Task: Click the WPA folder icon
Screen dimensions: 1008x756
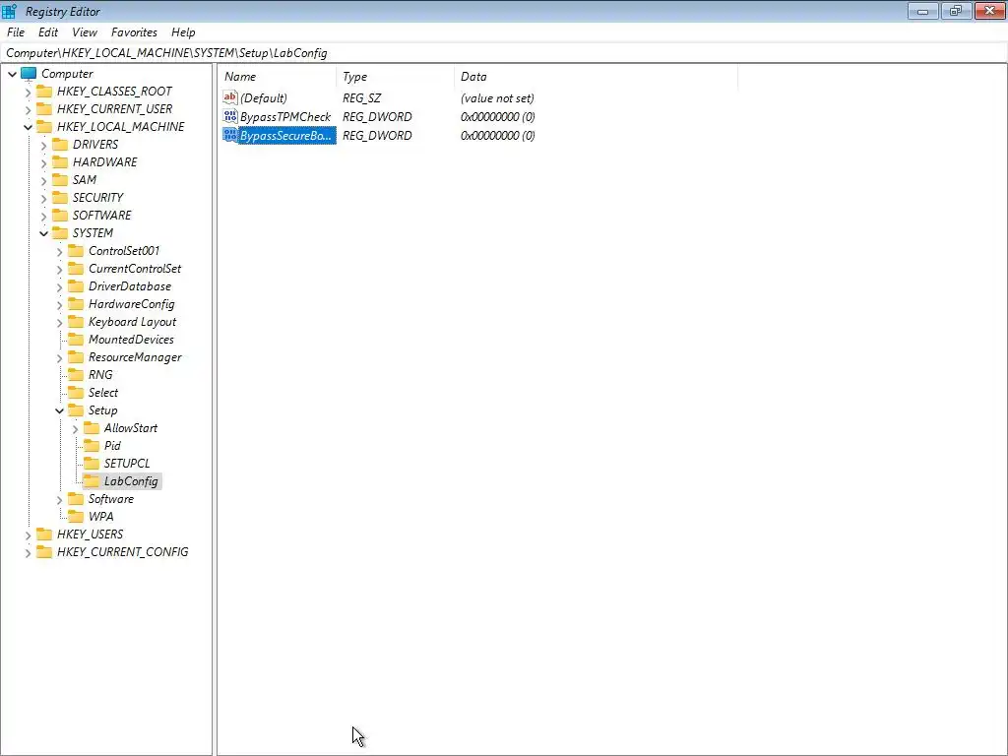Action: click(76, 516)
